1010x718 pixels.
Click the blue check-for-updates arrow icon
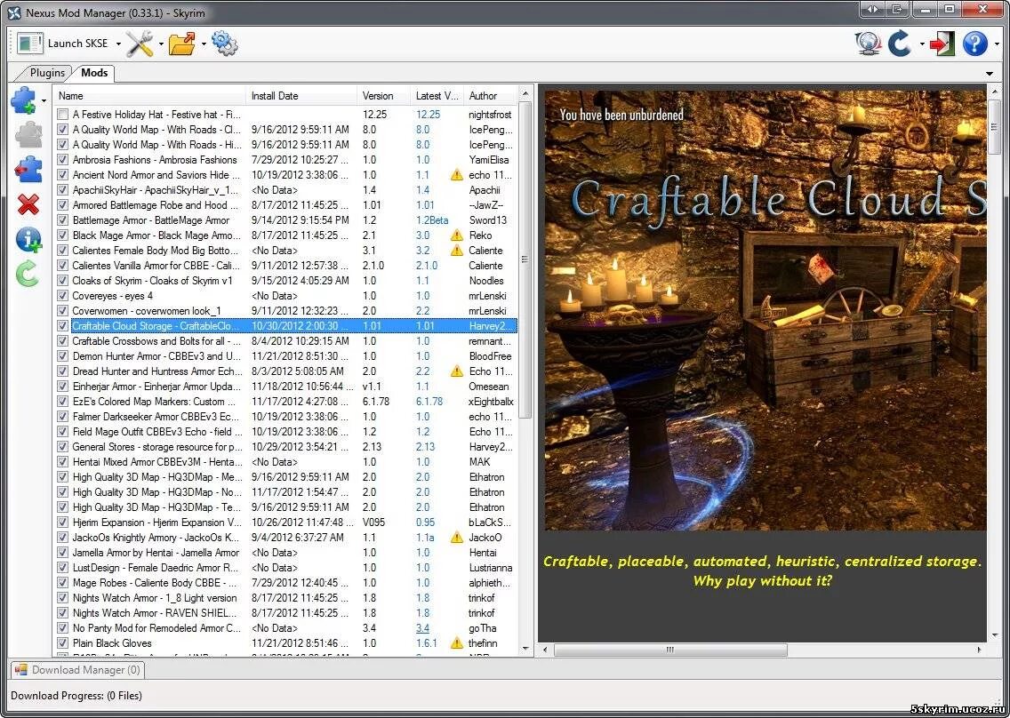pyautogui.click(x=899, y=44)
